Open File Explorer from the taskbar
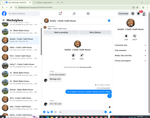 [52, 117]
